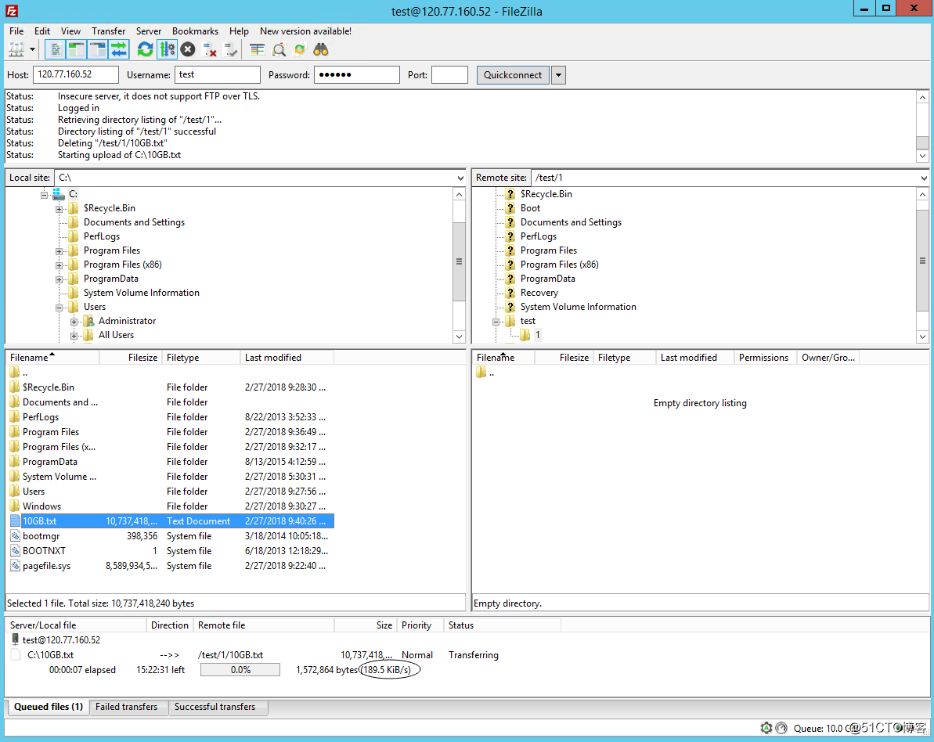
Task: Expand the Administrator node in local tree
Action: coord(74,322)
